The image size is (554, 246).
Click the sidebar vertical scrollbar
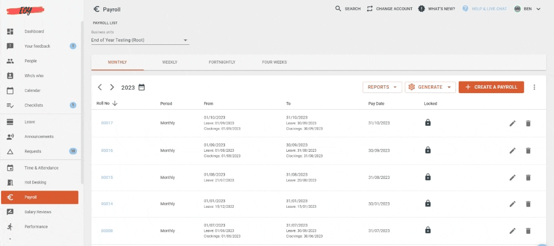coord(83,102)
